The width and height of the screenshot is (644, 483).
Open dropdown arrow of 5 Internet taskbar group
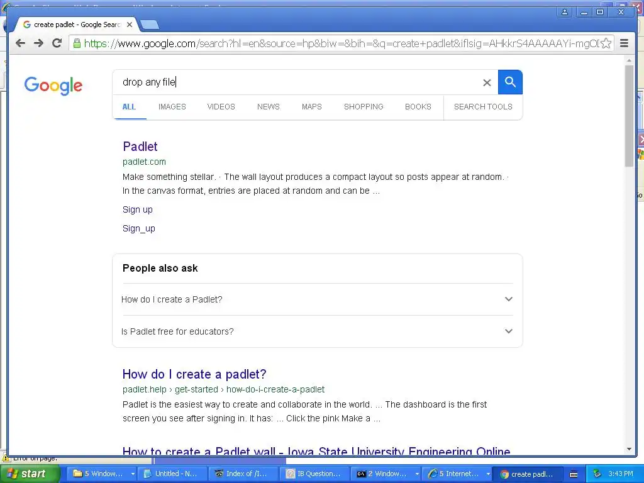(488, 474)
